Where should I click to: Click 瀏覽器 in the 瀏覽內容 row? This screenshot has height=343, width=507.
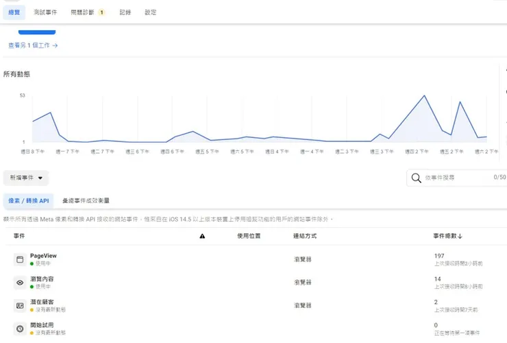coord(303,283)
